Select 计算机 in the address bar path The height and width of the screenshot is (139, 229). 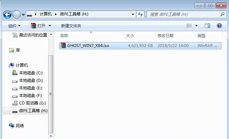pyautogui.click(x=46, y=14)
